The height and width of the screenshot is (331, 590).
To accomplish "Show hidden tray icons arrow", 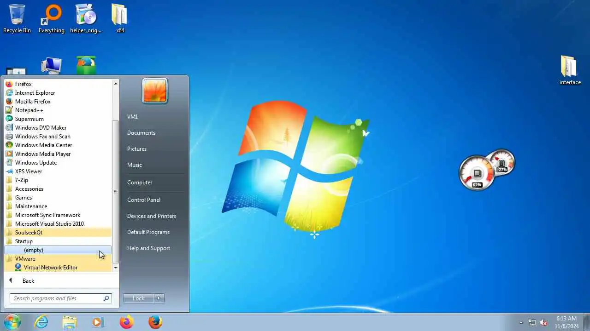I will [x=521, y=322].
